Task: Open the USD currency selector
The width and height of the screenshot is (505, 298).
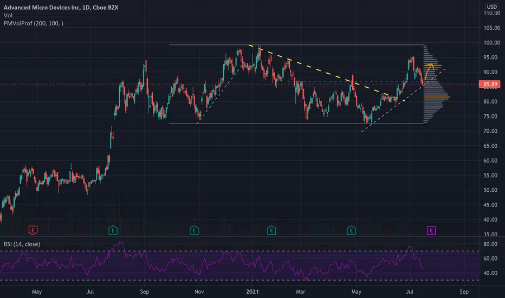Action: click(491, 7)
